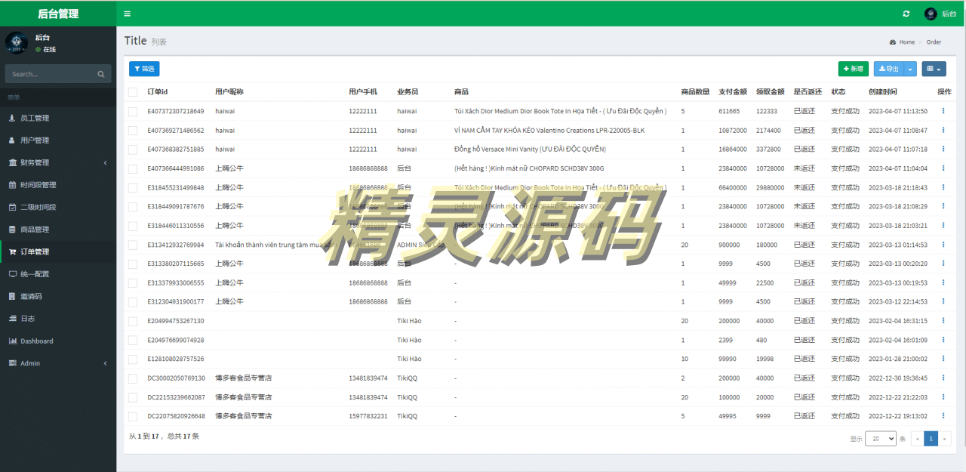Open the rows per page selector
Viewport: 966px width, 472px height.
tap(880, 439)
